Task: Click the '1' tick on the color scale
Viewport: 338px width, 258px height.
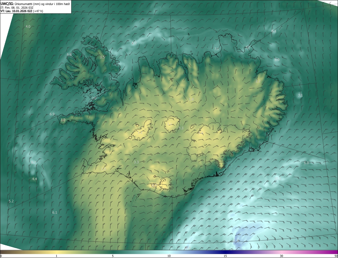Action: click(57, 256)
